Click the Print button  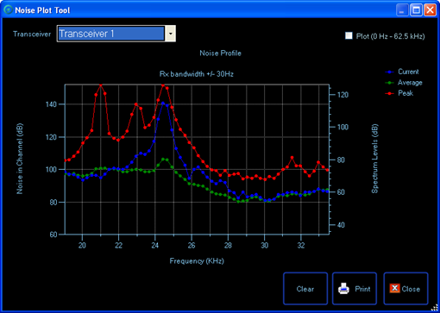coord(355,289)
